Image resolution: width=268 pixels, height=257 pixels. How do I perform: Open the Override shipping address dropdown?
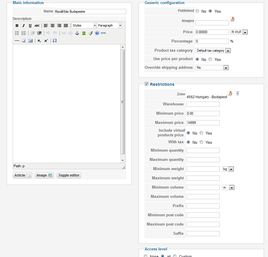coord(212,68)
